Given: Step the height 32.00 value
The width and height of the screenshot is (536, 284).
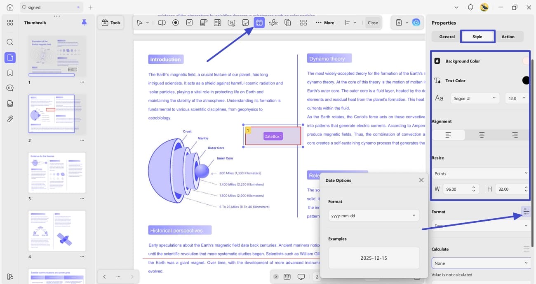Looking at the screenshot, I should tap(526, 189).
